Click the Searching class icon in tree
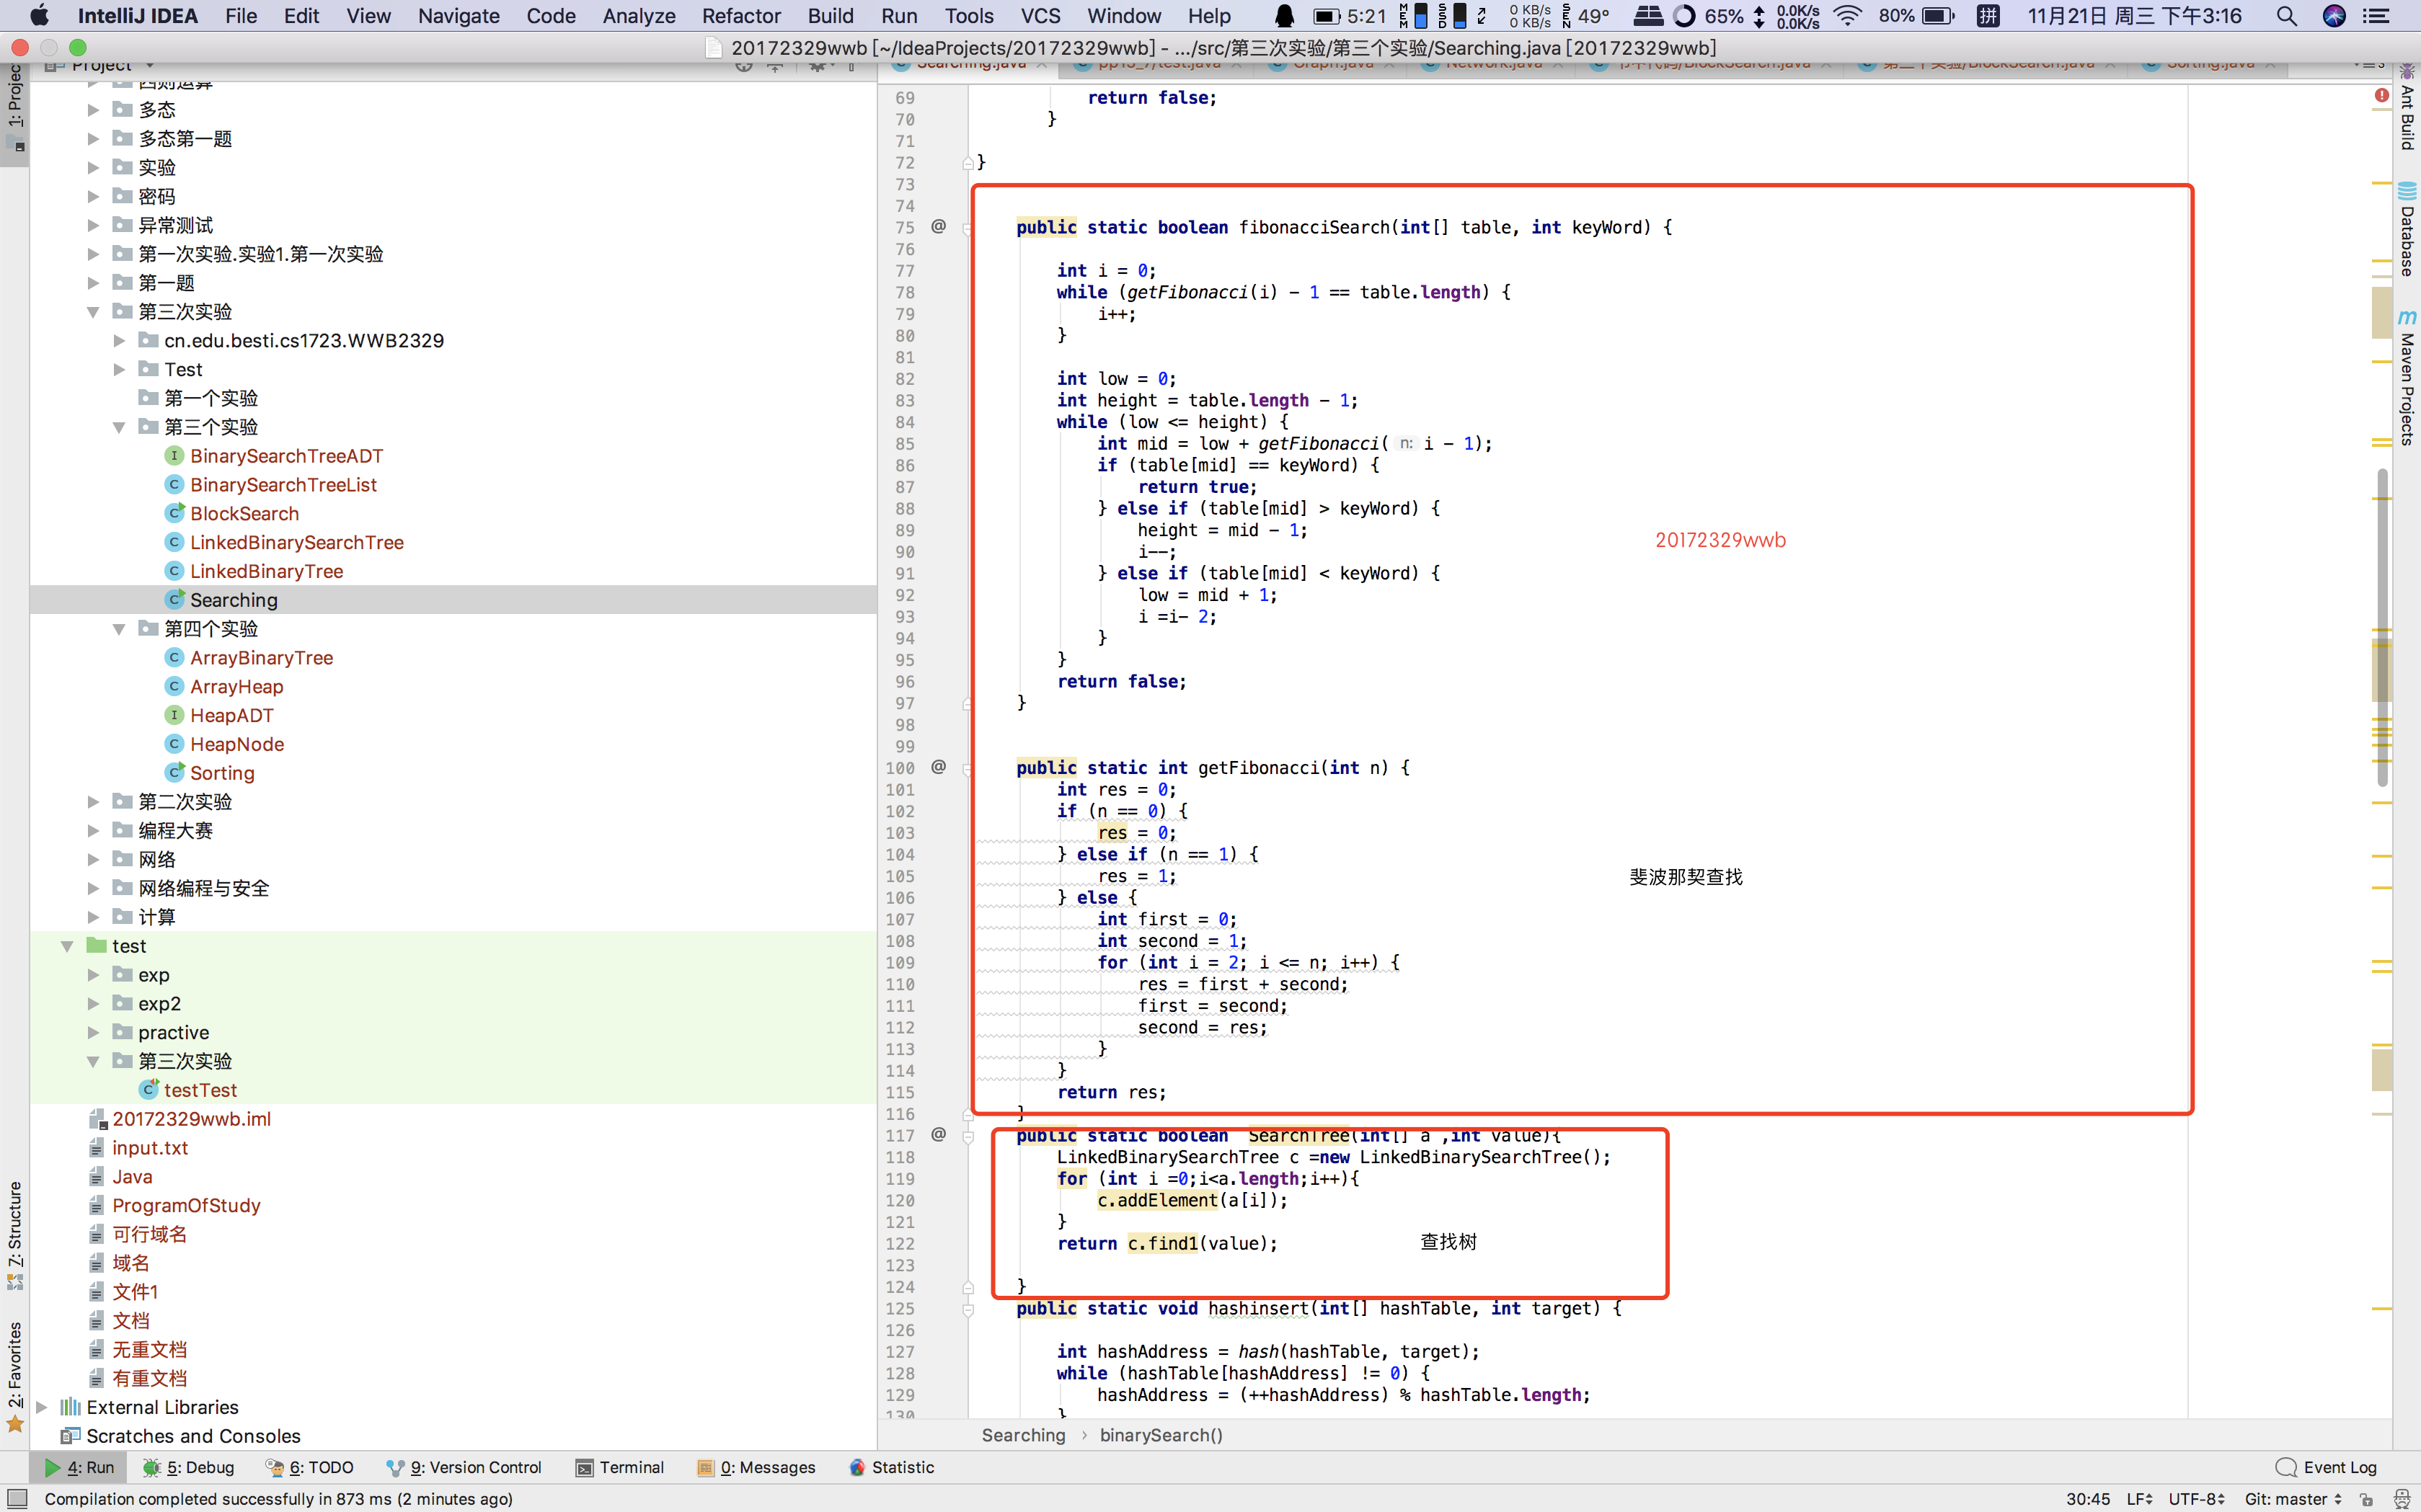Image resolution: width=2421 pixels, height=1512 pixels. click(x=174, y=600)
